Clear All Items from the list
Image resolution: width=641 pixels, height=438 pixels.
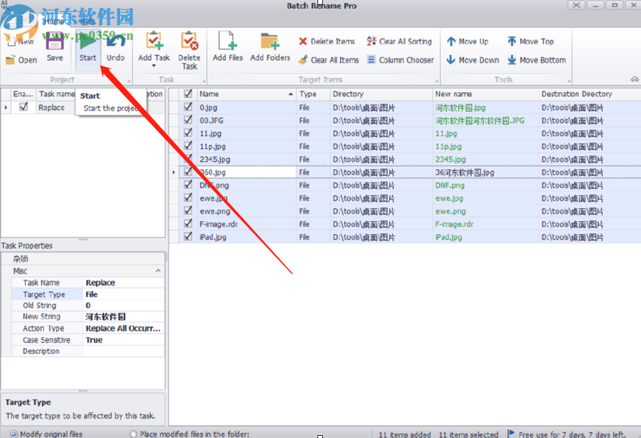(x=328, y=60)
